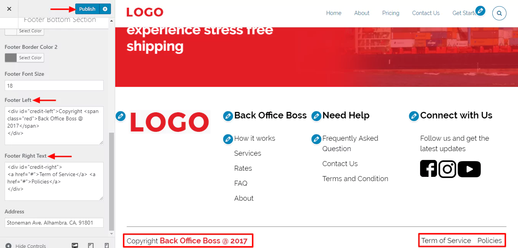Viewport: 518px width, 248px height.
Task: Click the Footer Font Size input field
Action: click(x=54, y=85)
